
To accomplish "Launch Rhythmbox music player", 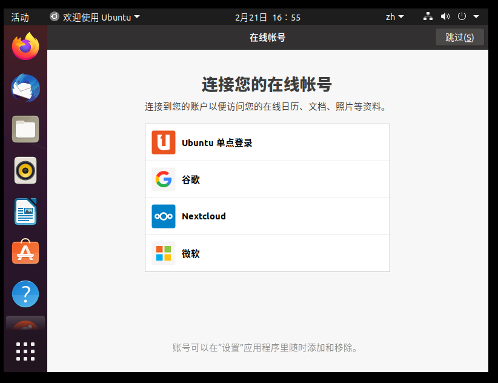I will click(x=25, y=170).
